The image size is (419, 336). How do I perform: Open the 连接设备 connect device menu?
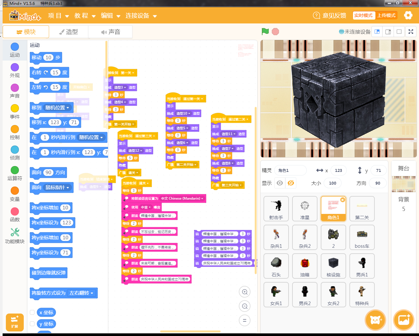click(141, 16)
